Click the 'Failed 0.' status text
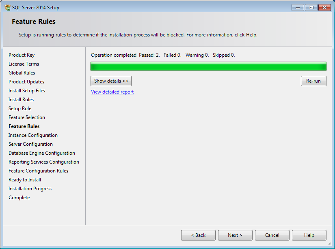This screenshot has height=249, width=335. pyautogui.click(x=173, y=55)
